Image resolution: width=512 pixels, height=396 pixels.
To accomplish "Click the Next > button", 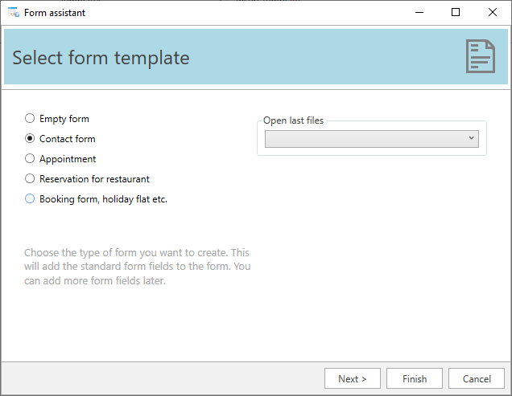I will (353, 378).
